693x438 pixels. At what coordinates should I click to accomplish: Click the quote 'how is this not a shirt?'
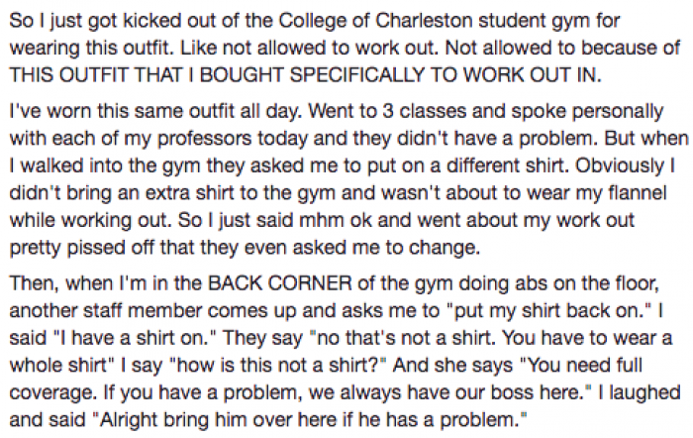click(278, 366)
